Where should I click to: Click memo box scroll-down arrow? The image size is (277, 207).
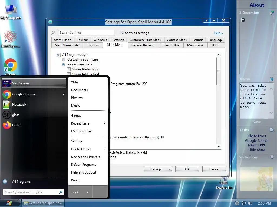click(271, 113)
